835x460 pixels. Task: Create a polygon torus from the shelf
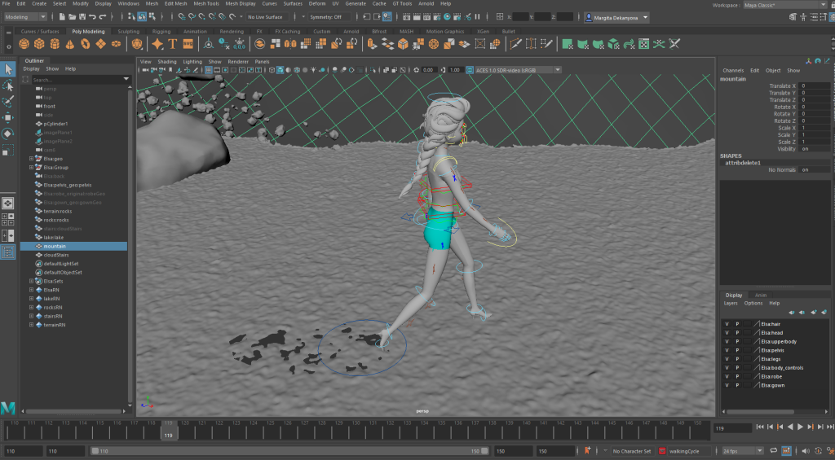(85, 44)
